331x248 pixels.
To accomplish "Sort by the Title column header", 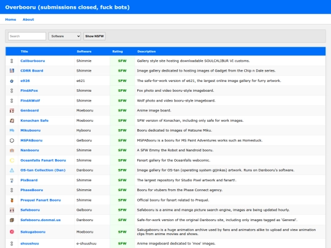I will [25, 51].
